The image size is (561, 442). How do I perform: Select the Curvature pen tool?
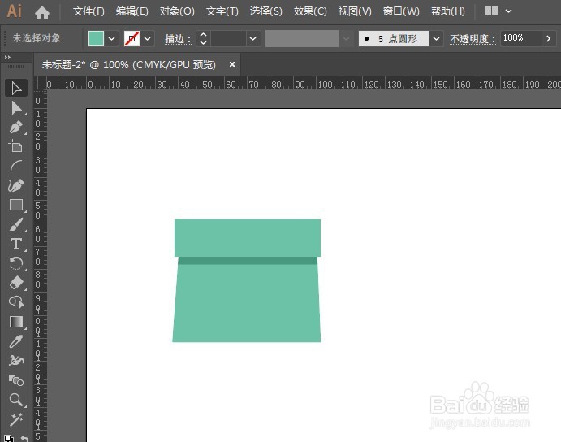[x=16, y=185]
